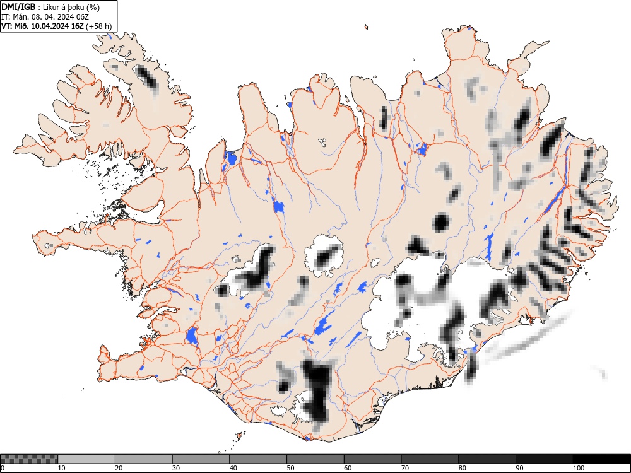The width and height of the screenshot is (631, 473).
Task: Click the '30' label on the scale
Action: 176,468
